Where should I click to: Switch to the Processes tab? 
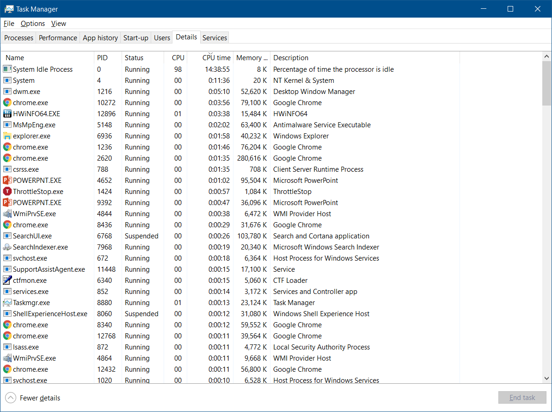(18, 37)
